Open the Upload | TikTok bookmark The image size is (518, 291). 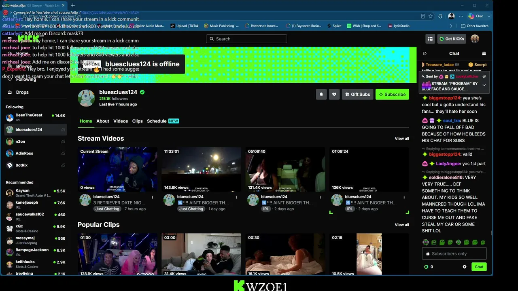[x=185, y=26]
